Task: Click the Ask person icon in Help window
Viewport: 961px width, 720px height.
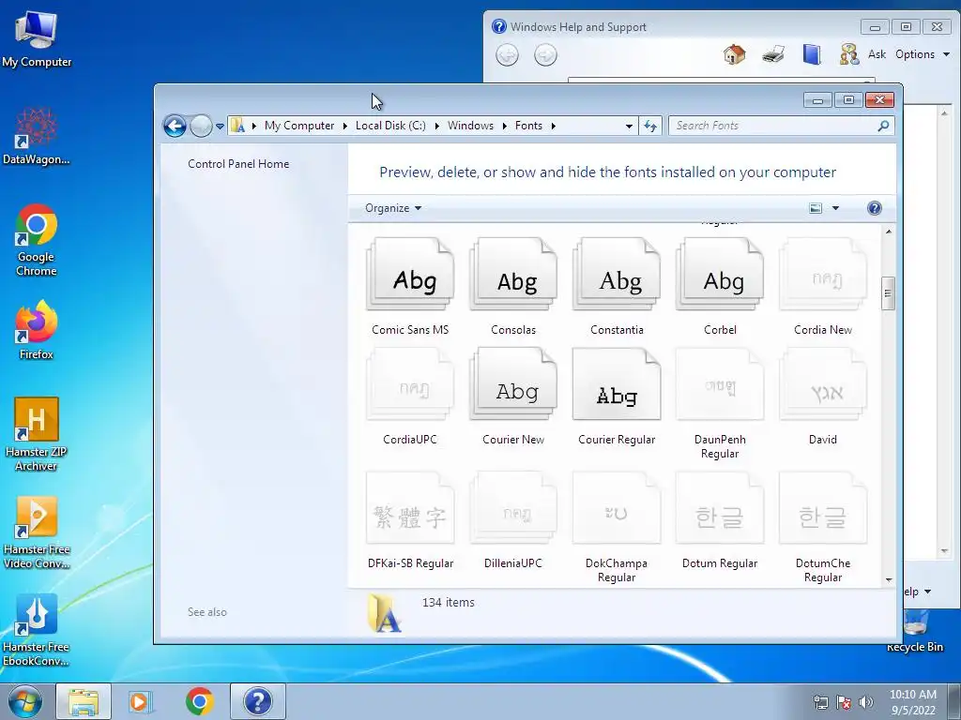Action: click(x=849, y=54)
